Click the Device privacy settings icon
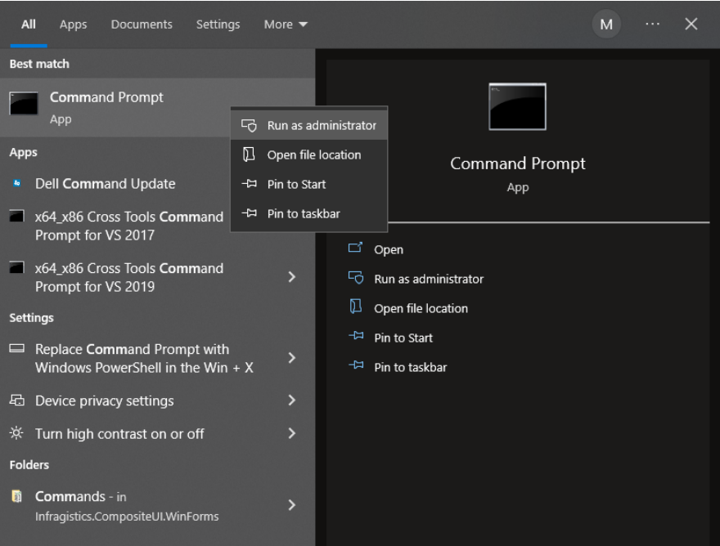The width and height of the screenshot is (720, 546). pos(17,400)
